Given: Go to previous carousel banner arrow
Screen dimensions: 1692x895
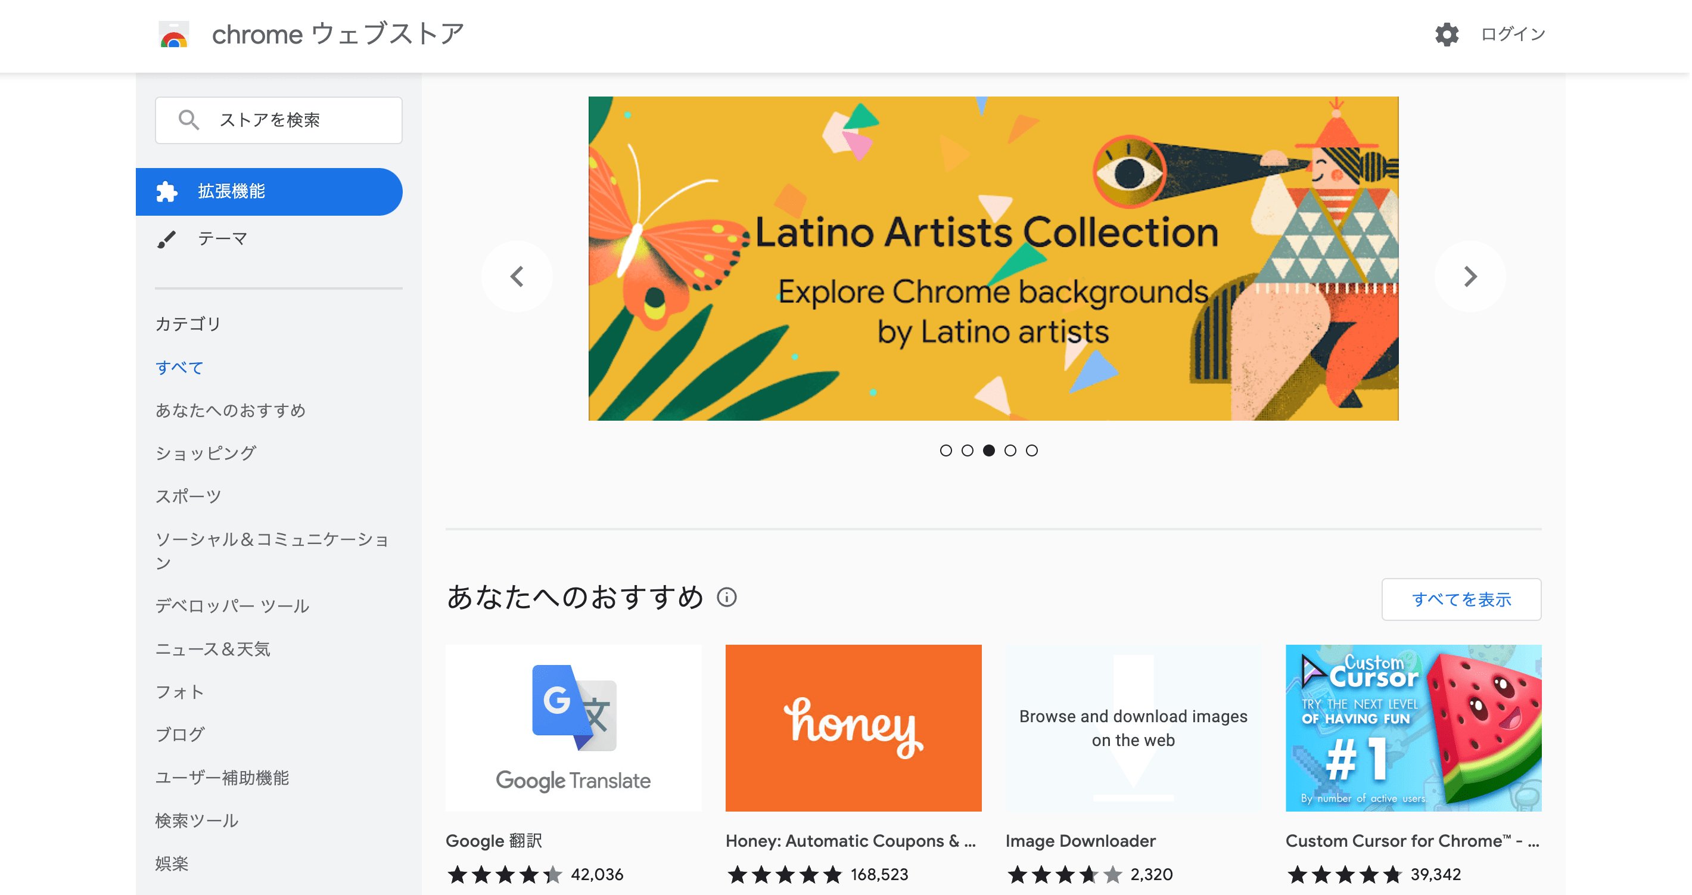Looking at the screenshot, I should 517,276.
